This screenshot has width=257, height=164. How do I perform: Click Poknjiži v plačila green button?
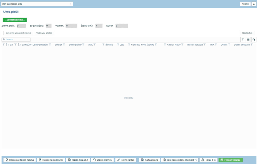tap(230, 160)
